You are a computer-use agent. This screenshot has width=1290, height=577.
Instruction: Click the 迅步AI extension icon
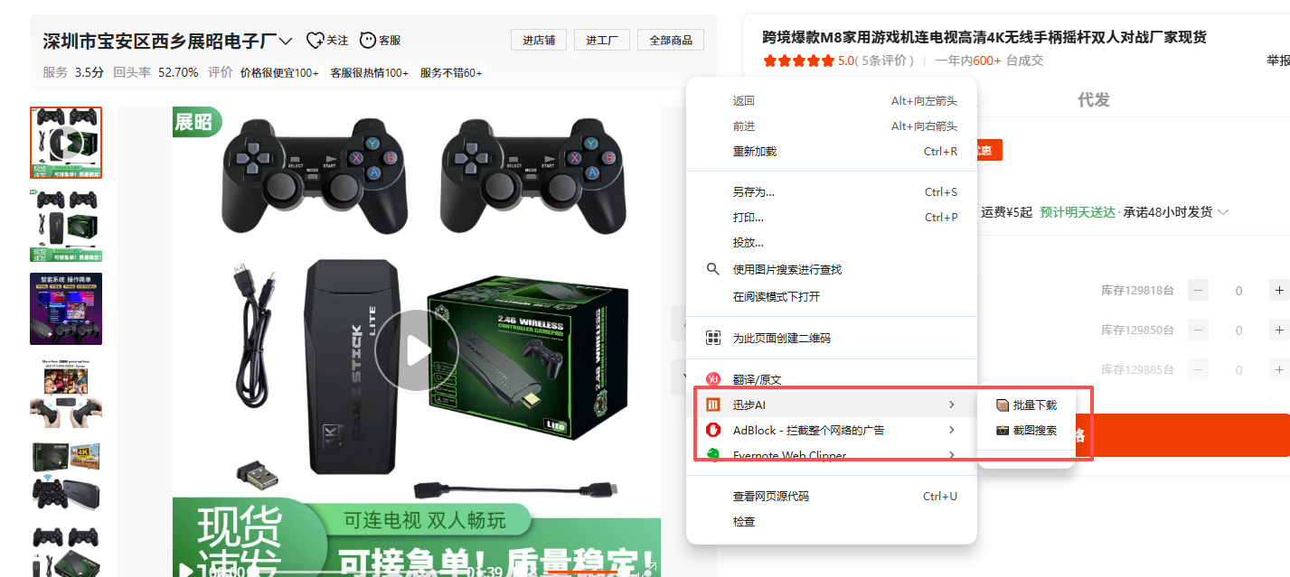click(x=712, y=405)
